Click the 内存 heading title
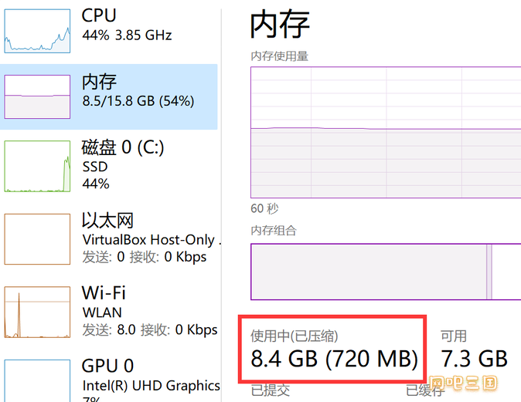The image size is (521, 402). pyautogui.click(x=280, y=24)
